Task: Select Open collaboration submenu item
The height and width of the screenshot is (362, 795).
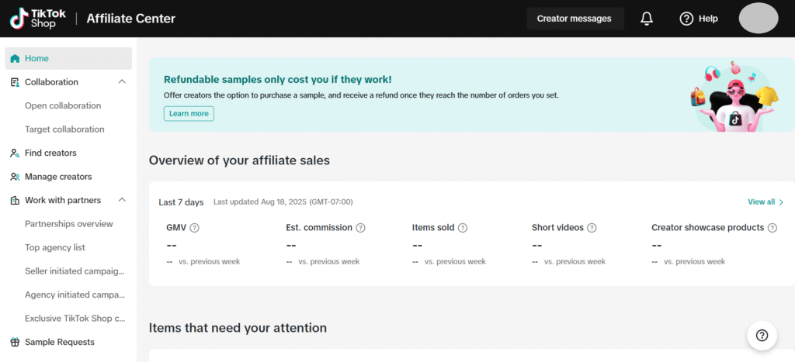Action: [x=63, y=105]
